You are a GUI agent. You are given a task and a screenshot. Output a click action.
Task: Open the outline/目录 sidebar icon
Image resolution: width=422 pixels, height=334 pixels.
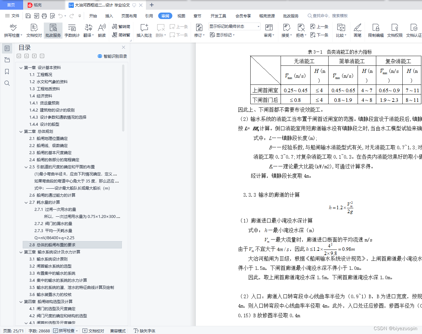click(7, 48)
